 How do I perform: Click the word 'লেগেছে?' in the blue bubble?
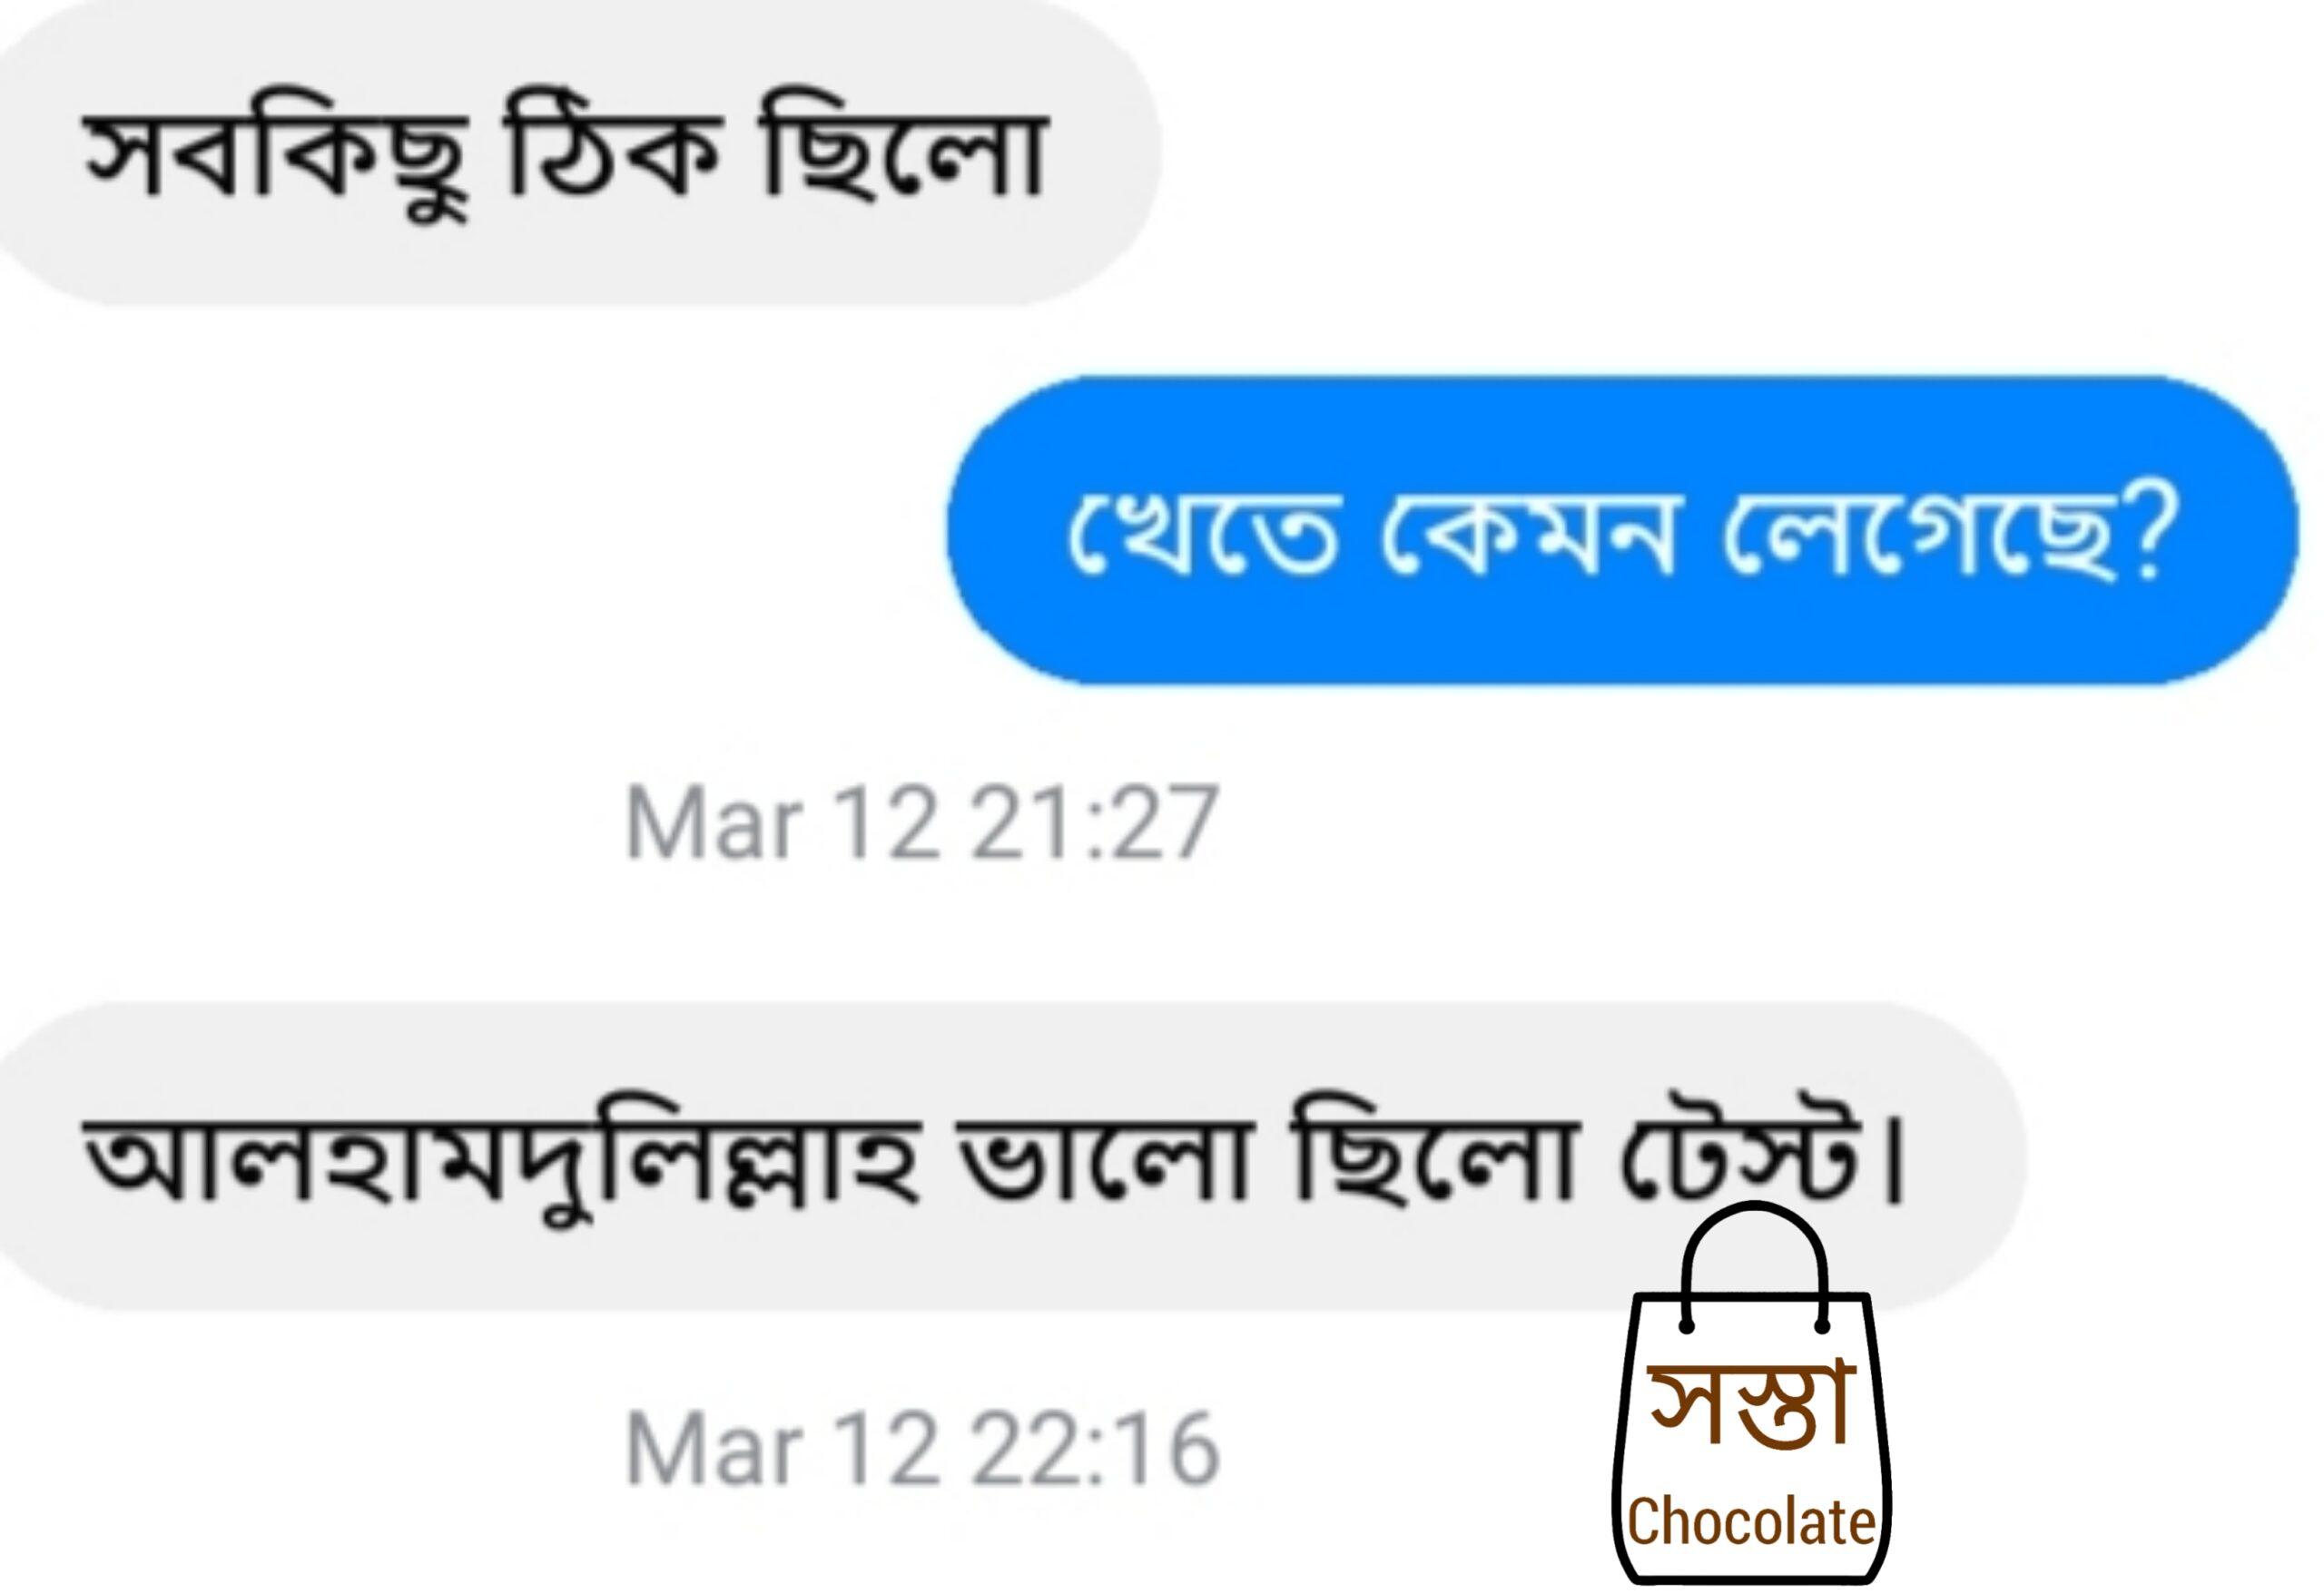pos(1949,532)
